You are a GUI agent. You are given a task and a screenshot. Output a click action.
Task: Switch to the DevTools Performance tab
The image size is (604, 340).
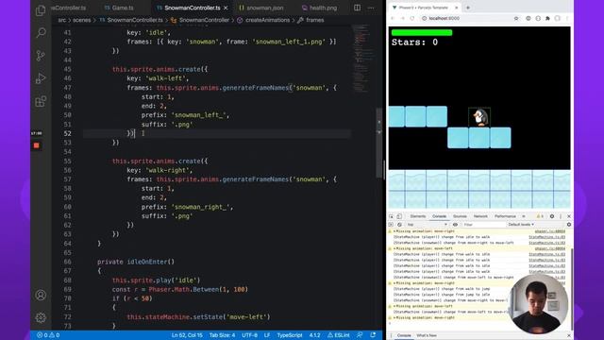[505, 216]
